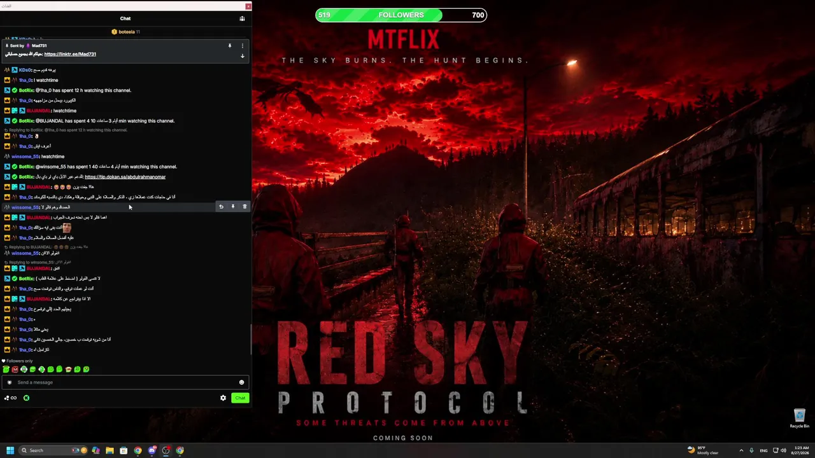Send message with the green Chat button
This screenshot has height=458, width=815.
(x=240, y=398)
